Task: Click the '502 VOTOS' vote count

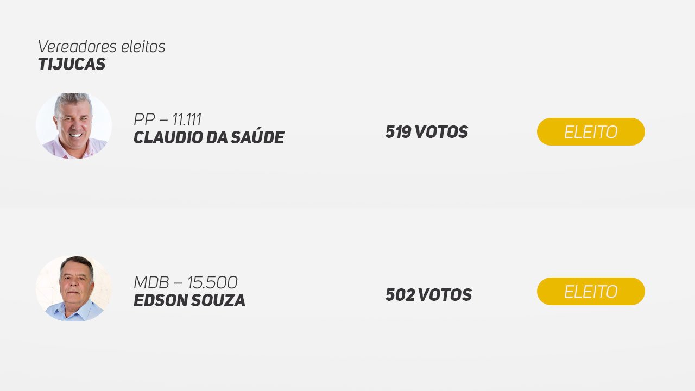Action: pos(428,295)
